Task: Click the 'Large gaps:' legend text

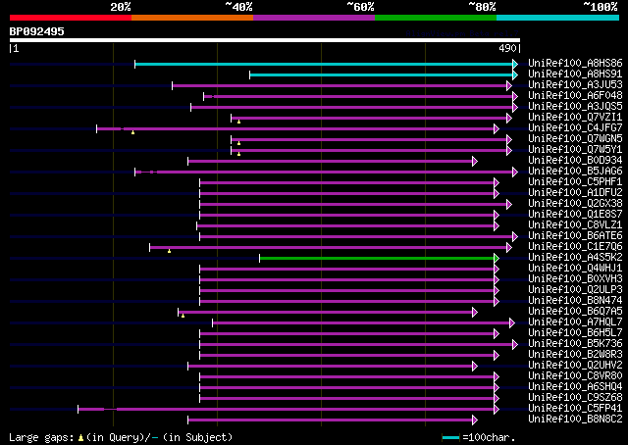Action: pos(41,437)
